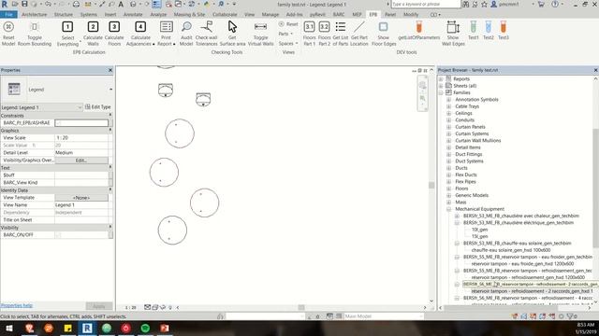Click the Edit Type button
The image size is (599, 336).
coord(97,107)
